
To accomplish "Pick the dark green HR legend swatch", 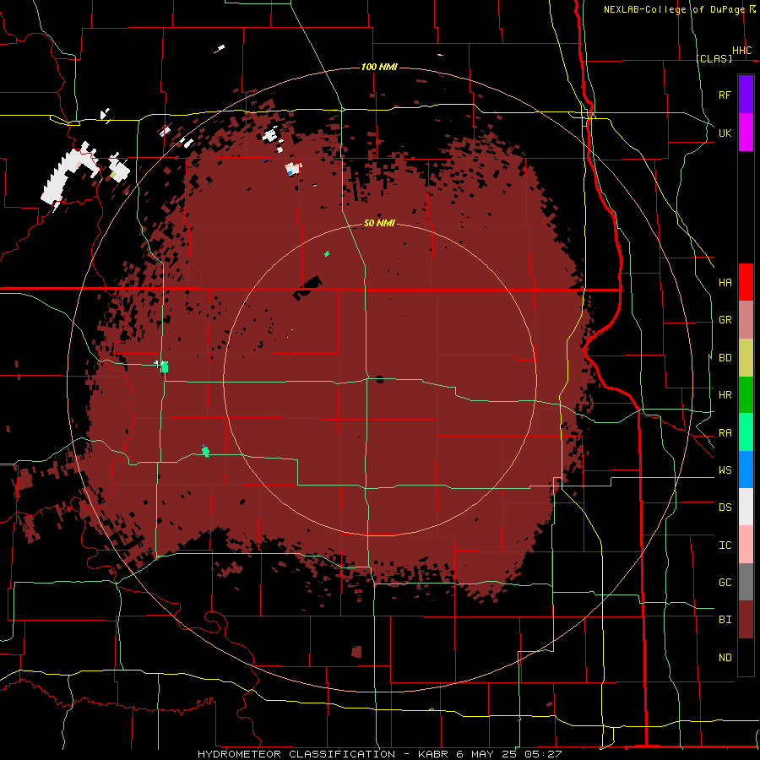I will (746, 395).
